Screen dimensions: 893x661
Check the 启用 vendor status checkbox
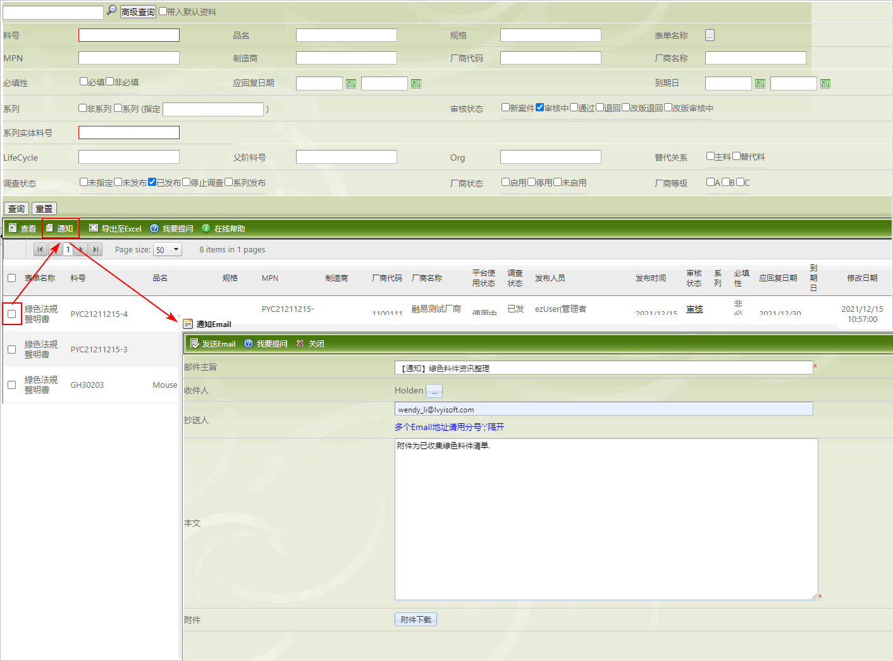(506, 182)
